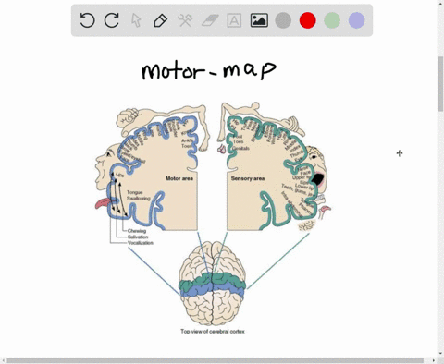Image resolution: width=444 pixels, height=364 pixels.
Task: Click the "Chewing" label
Action: pos(137,231)
